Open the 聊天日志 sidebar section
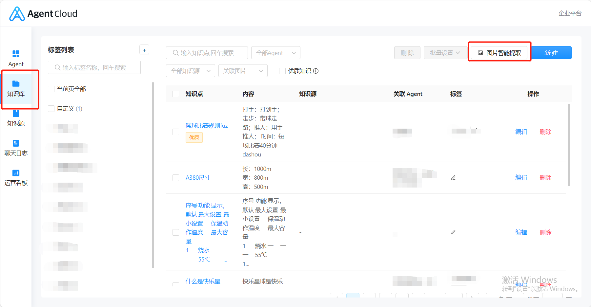 point(16,148)
